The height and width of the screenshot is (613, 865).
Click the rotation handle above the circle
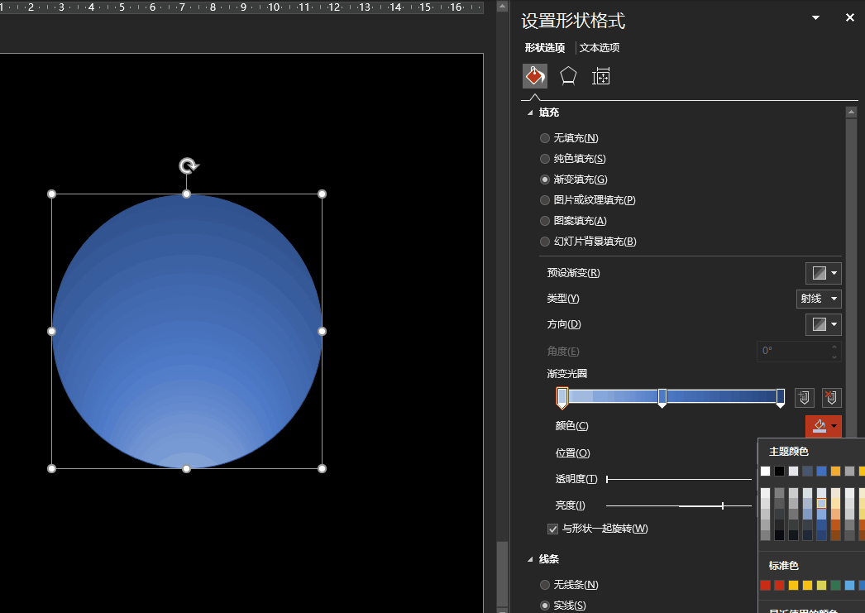click(188, 165)
